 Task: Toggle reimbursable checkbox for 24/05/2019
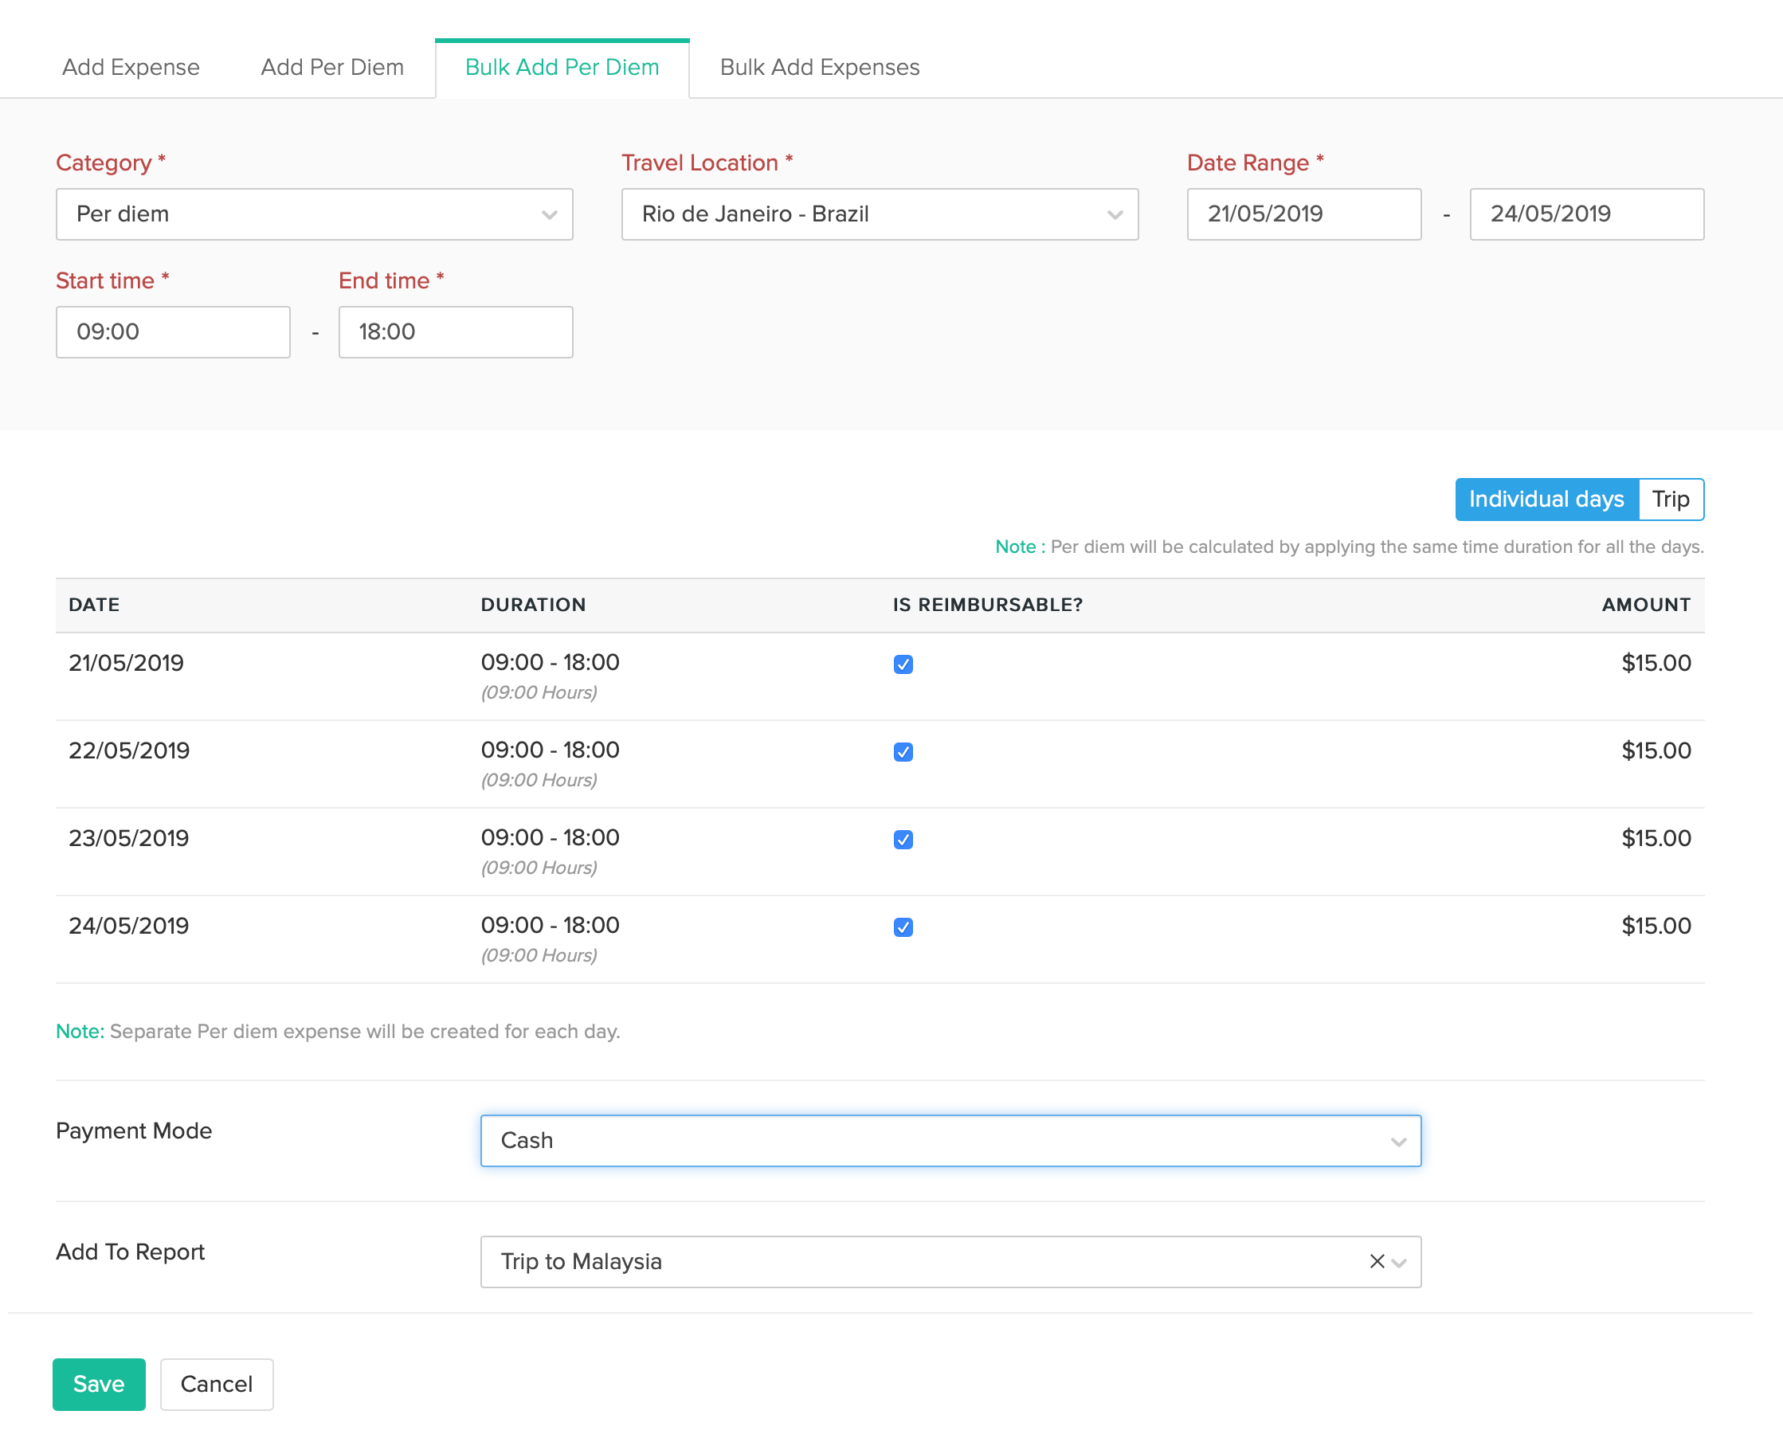point(903,927)
